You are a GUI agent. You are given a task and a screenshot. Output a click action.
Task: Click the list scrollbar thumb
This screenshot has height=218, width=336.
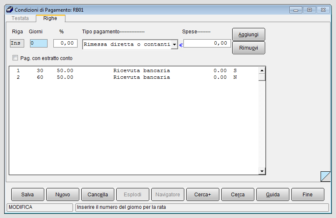(262, 77)
